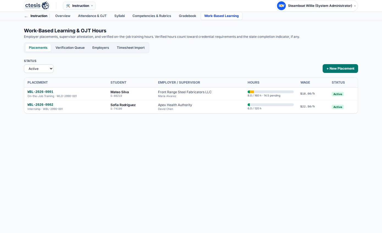Open the Employers sub-tab
382x233 pixels.
click(x=101, y=48)
